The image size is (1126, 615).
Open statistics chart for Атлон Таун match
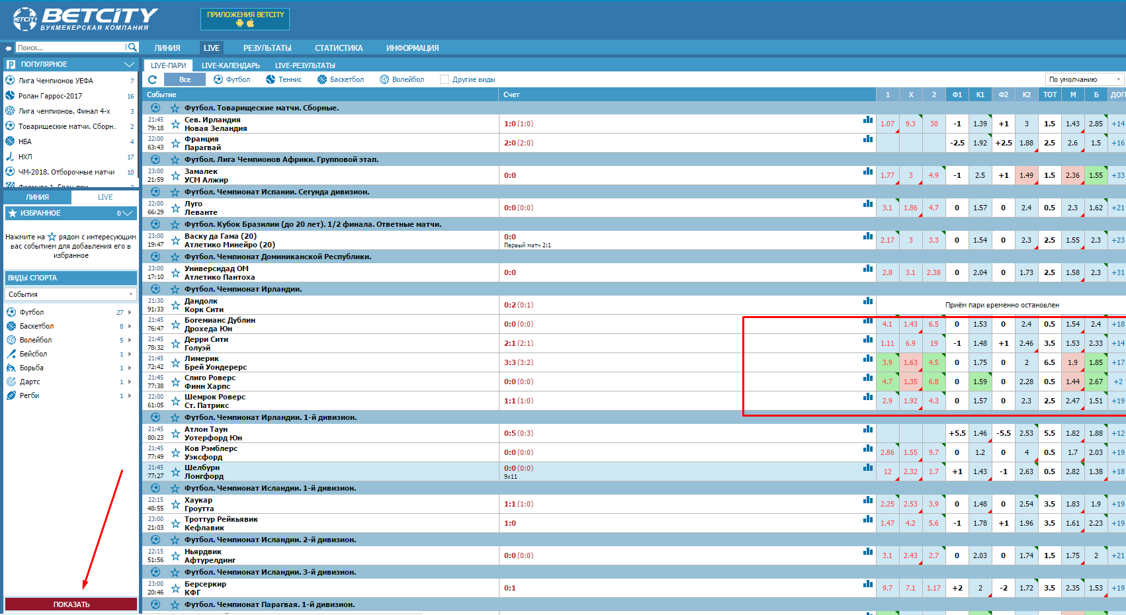click(x=868, y=429)
